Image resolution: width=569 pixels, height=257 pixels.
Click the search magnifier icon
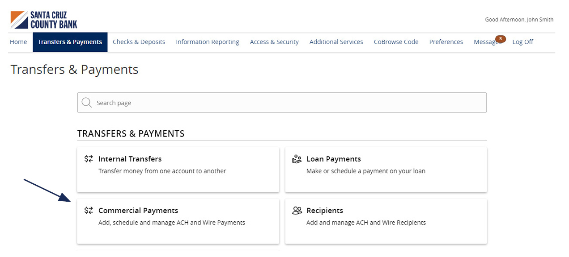[x=86, y=102]
